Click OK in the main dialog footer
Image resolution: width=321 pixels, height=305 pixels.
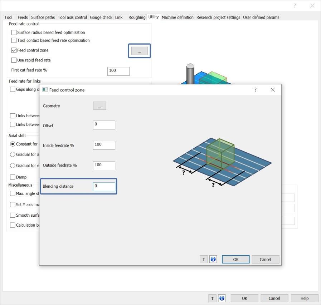coord(244,298)
